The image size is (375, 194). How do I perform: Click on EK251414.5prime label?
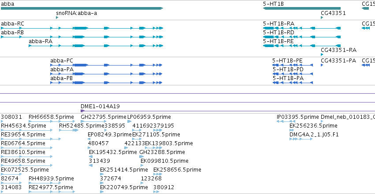tap(124, 170)
